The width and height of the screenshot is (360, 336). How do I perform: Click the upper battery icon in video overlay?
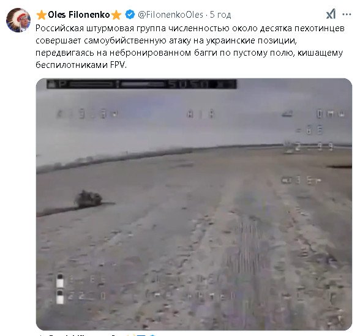click(60, 280)
